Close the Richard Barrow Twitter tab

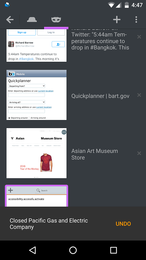pyautogui.click(x=139, y=37)
